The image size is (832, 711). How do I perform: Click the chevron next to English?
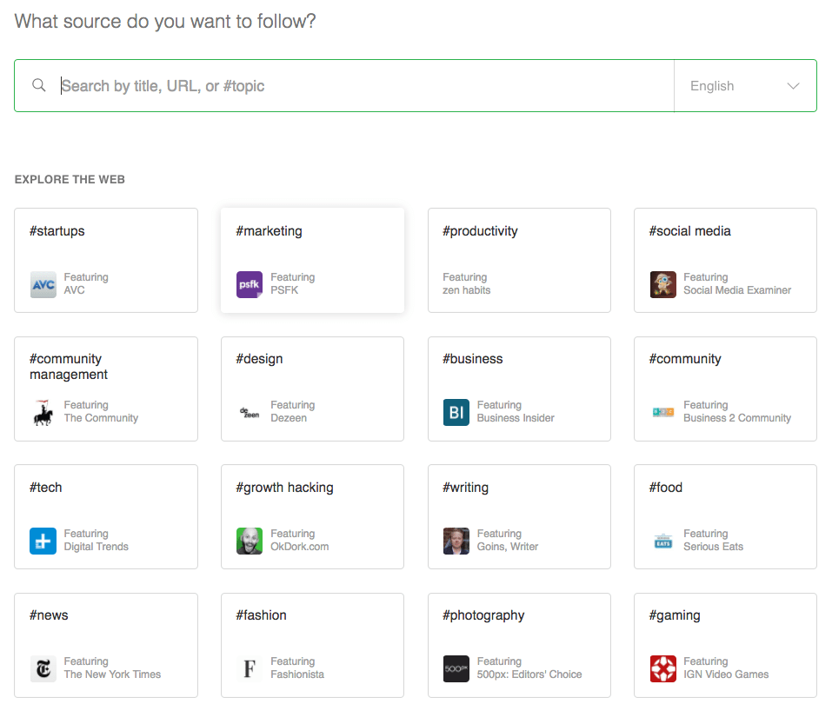(x=792, y=85)
